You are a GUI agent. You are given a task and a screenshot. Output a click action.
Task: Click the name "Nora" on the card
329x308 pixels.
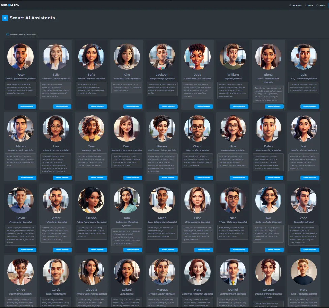click(198, 290)
